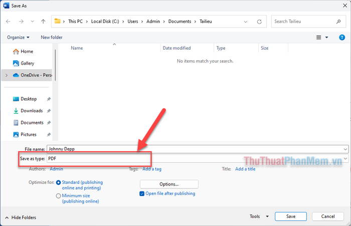Sort by Name column
This screenshot has width=351, height=226.
[x=77, y=48]
